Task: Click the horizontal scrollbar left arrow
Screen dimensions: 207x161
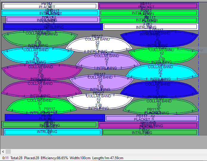Action: [x=3, y=151]
